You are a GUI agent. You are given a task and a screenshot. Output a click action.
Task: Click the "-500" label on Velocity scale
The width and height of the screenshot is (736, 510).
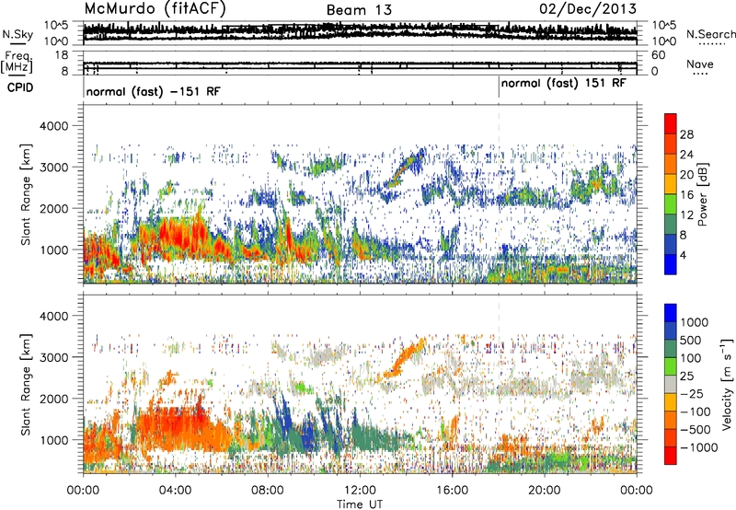point(696,429)
